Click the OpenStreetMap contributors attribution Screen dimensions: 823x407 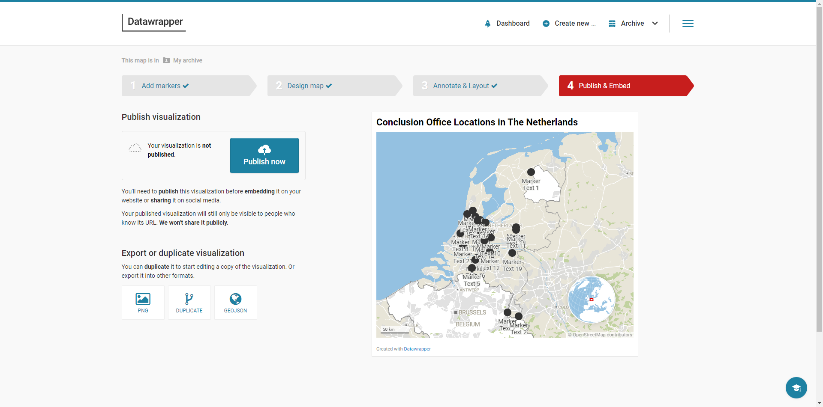600,335
